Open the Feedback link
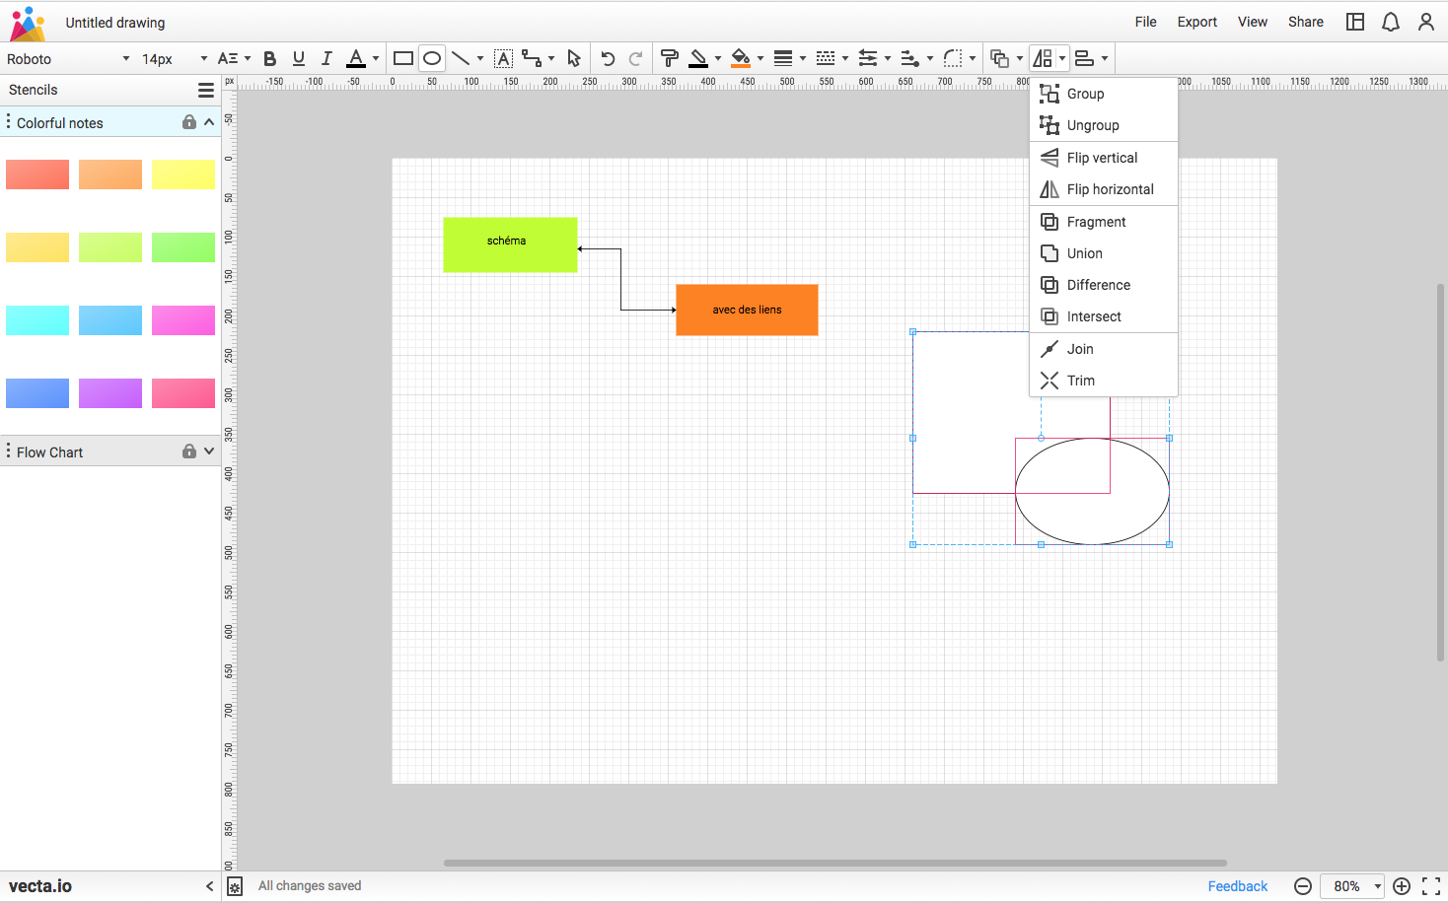Image resolution: width=1448 pixels, height=903 pixels. click(1237, 886)
